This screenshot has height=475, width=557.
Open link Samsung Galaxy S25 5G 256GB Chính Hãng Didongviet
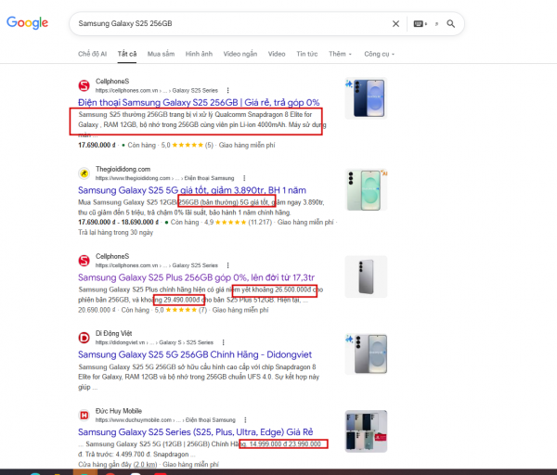[x=195, y=354]
